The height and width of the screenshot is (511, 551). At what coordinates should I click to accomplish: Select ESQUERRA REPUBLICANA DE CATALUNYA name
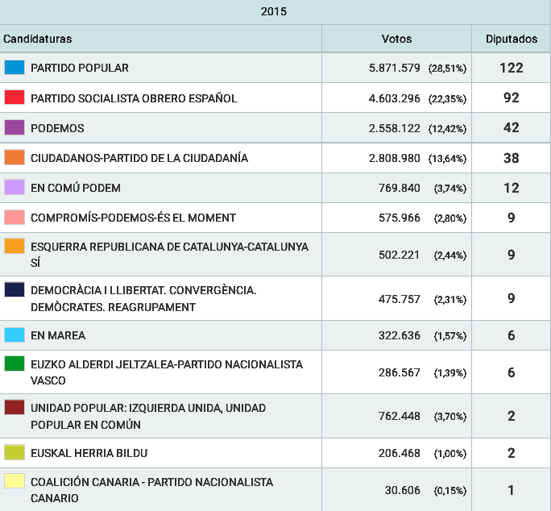pyautogui.click(x=170, y=255)
